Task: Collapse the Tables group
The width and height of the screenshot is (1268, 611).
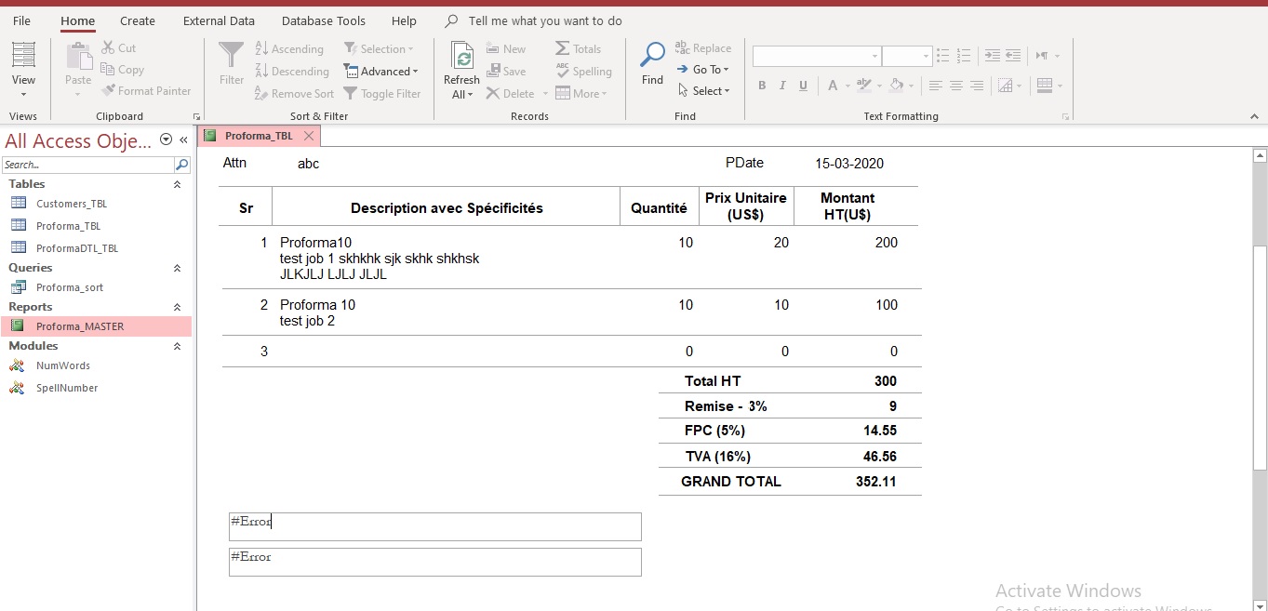Action: [x=177, y=184]
